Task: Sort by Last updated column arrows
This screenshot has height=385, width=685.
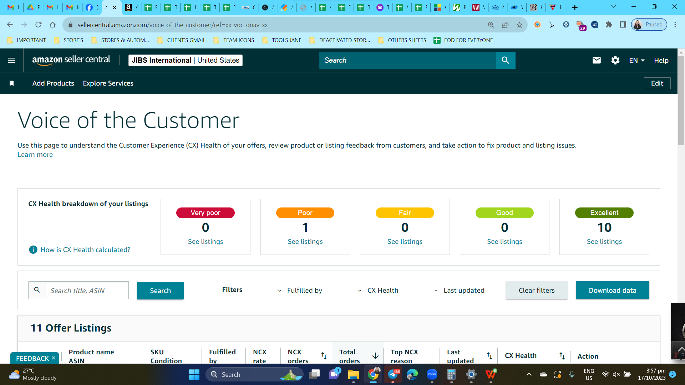Action: [489, 355]
